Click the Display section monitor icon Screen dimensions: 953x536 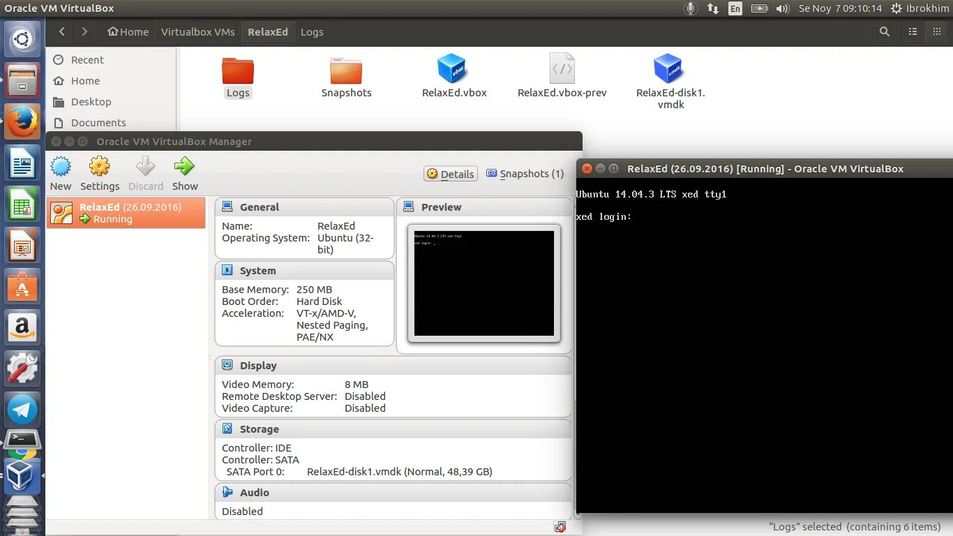pyautogui.click(x=227, y=366)
